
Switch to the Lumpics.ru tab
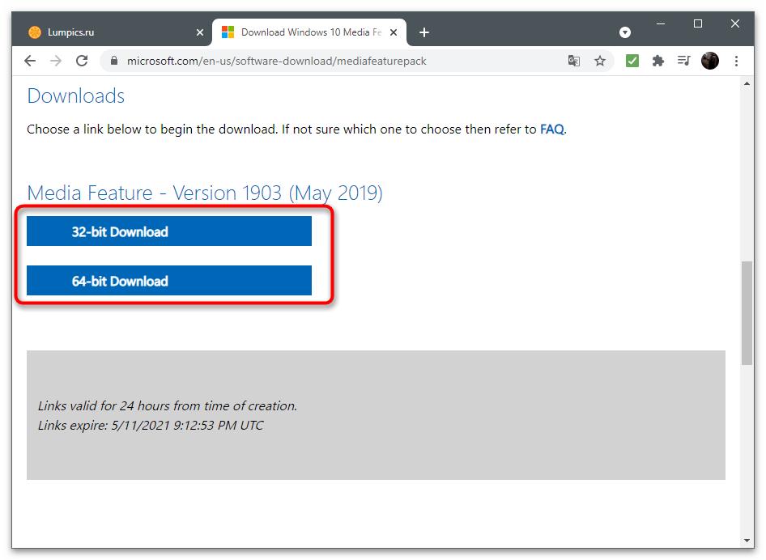coord(105,32)
